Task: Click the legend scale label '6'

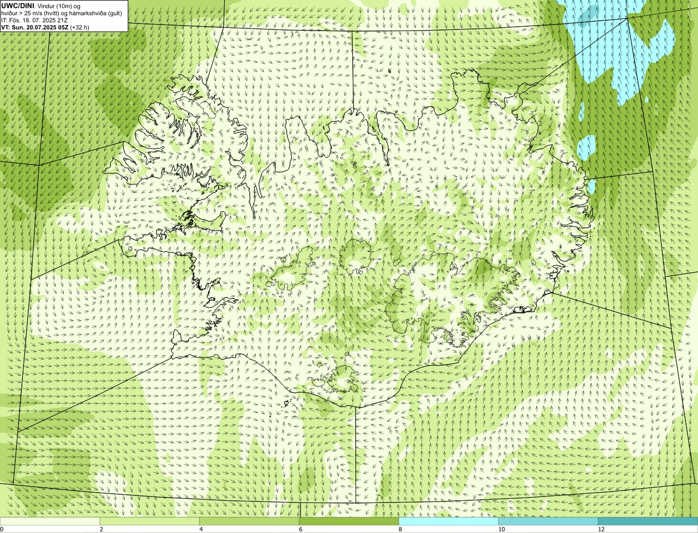Action: pyautogui.click(x=301, y=529)
